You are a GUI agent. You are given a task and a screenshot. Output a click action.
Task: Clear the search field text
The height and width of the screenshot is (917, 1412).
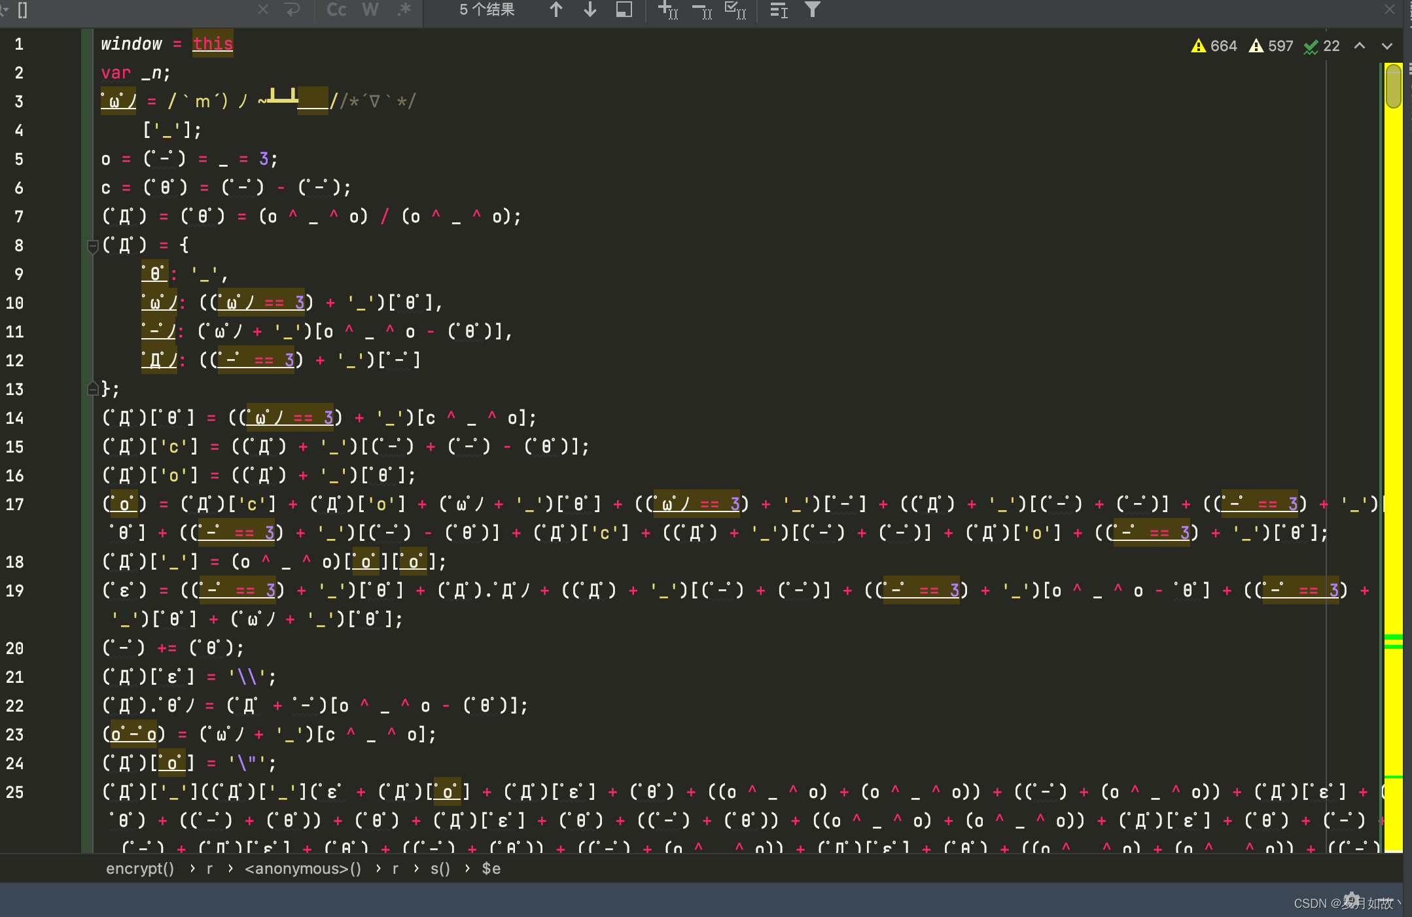[263, 9]
